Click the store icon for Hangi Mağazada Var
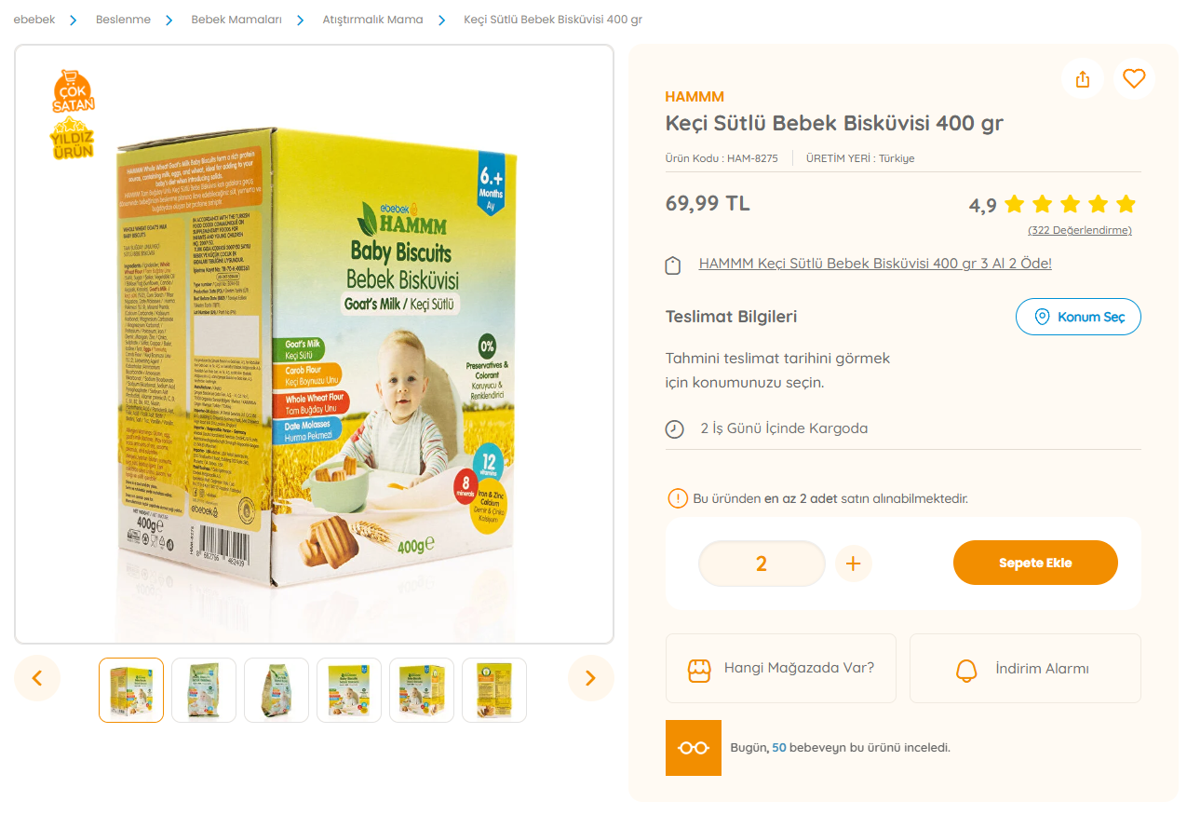Image resolution: width=1187 pixels, height=815 pixels. click(698, 669)
